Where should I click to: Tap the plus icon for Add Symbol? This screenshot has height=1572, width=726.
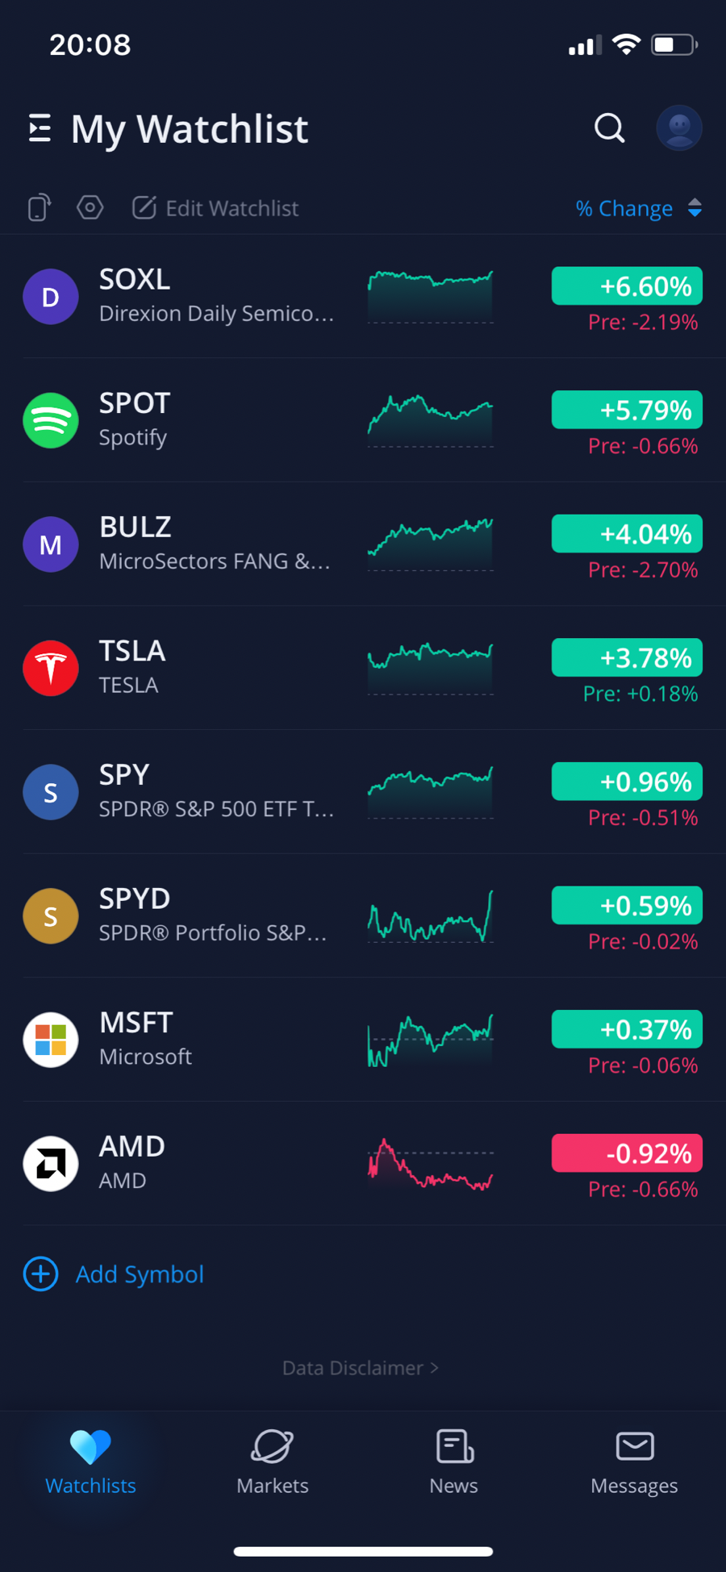[41, 1274]
